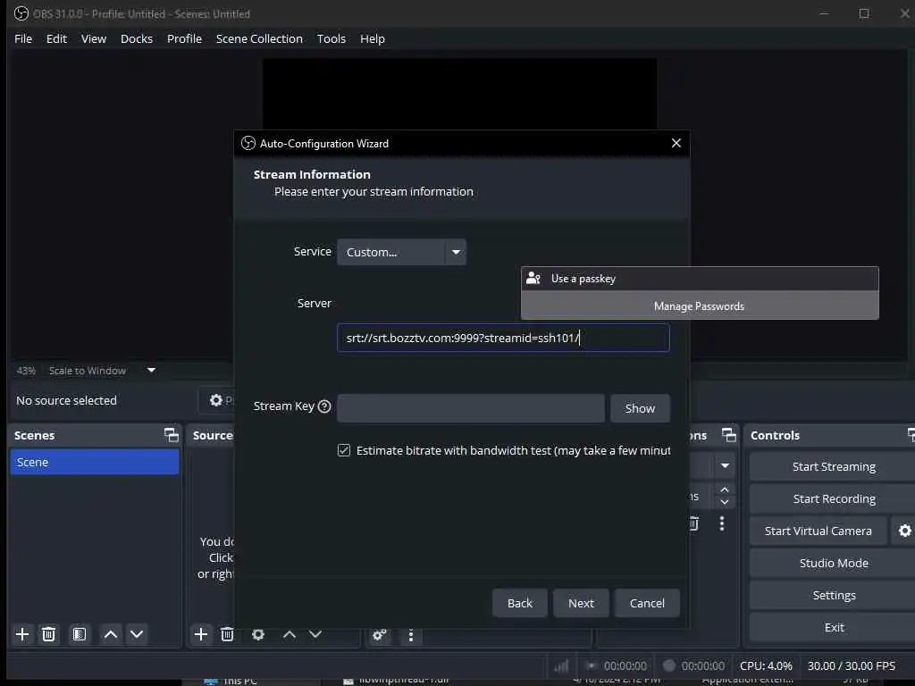Click the source Properties gear button
This screenshot has height=686, width=915.
click(217, 399)
